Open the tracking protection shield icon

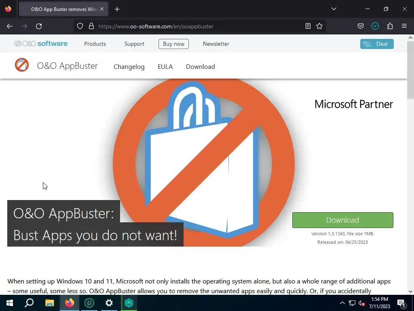click(80, 26)
